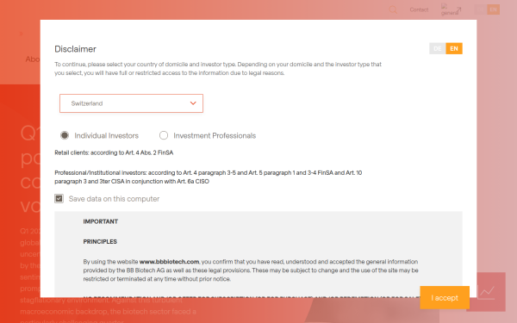The image size is (517, 323).
Task: Click the Disclaimer heading
Action: click(76, 49)
